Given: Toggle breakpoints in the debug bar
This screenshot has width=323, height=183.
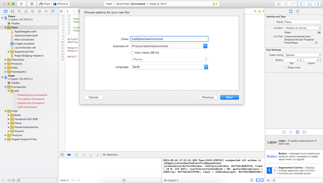Looking at the screenshot, I should point(69,155).
